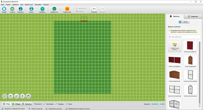Open the Добавить menu in menu bar
Image resolution: width=203 pixels, height=110 pixels.
point(15,5)
